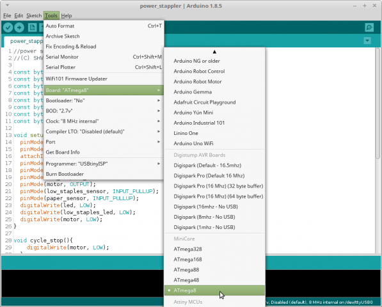382x307 pixels.
Task: Open the Help menu
Action: point(67,15)
